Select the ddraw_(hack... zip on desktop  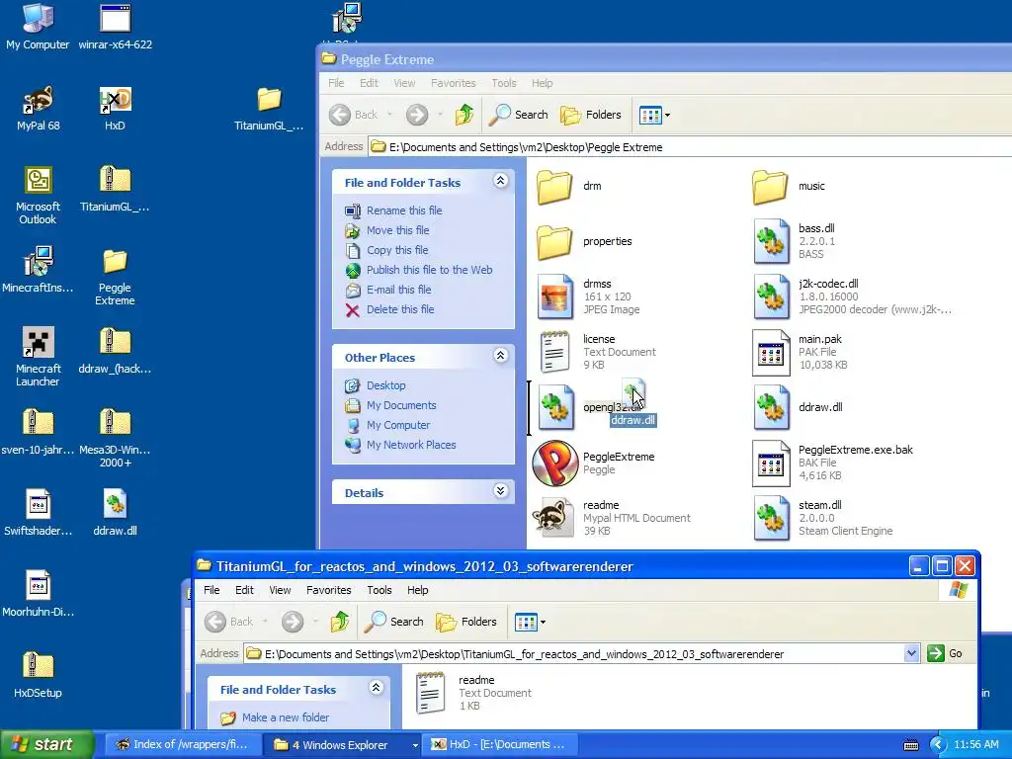(x=115, y=351)
